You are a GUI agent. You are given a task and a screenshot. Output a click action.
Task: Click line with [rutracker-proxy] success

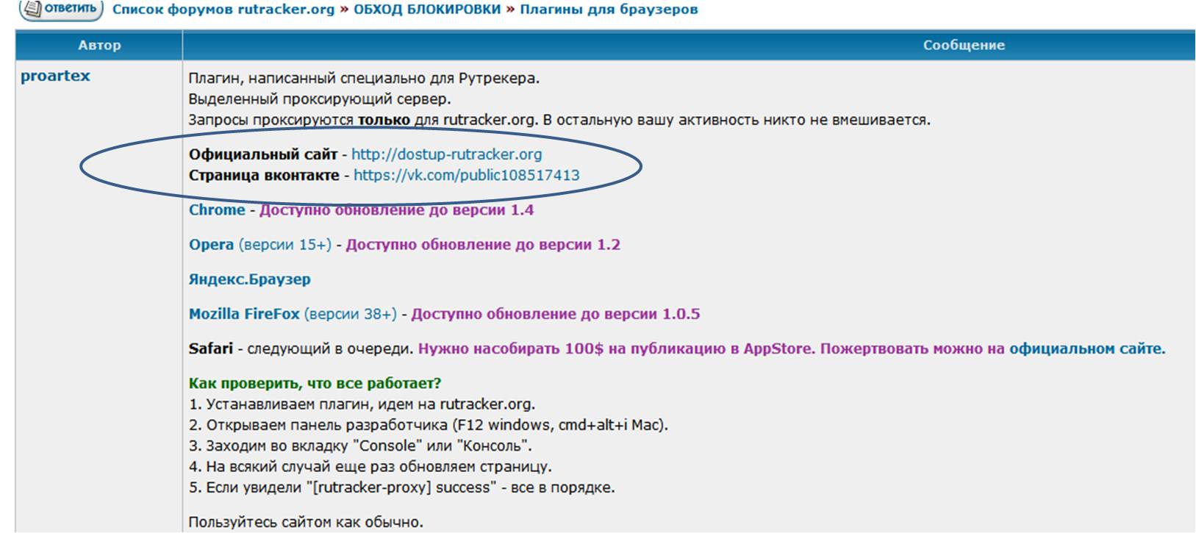pyautogui.click(x=401, y=487)
